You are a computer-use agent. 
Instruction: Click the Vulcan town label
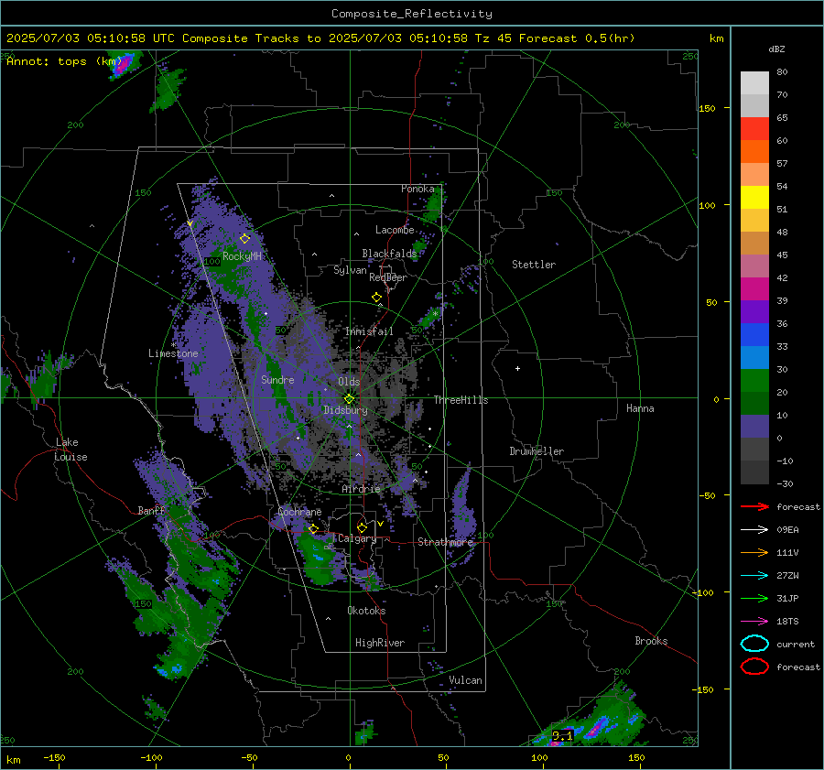coord(465,680)
